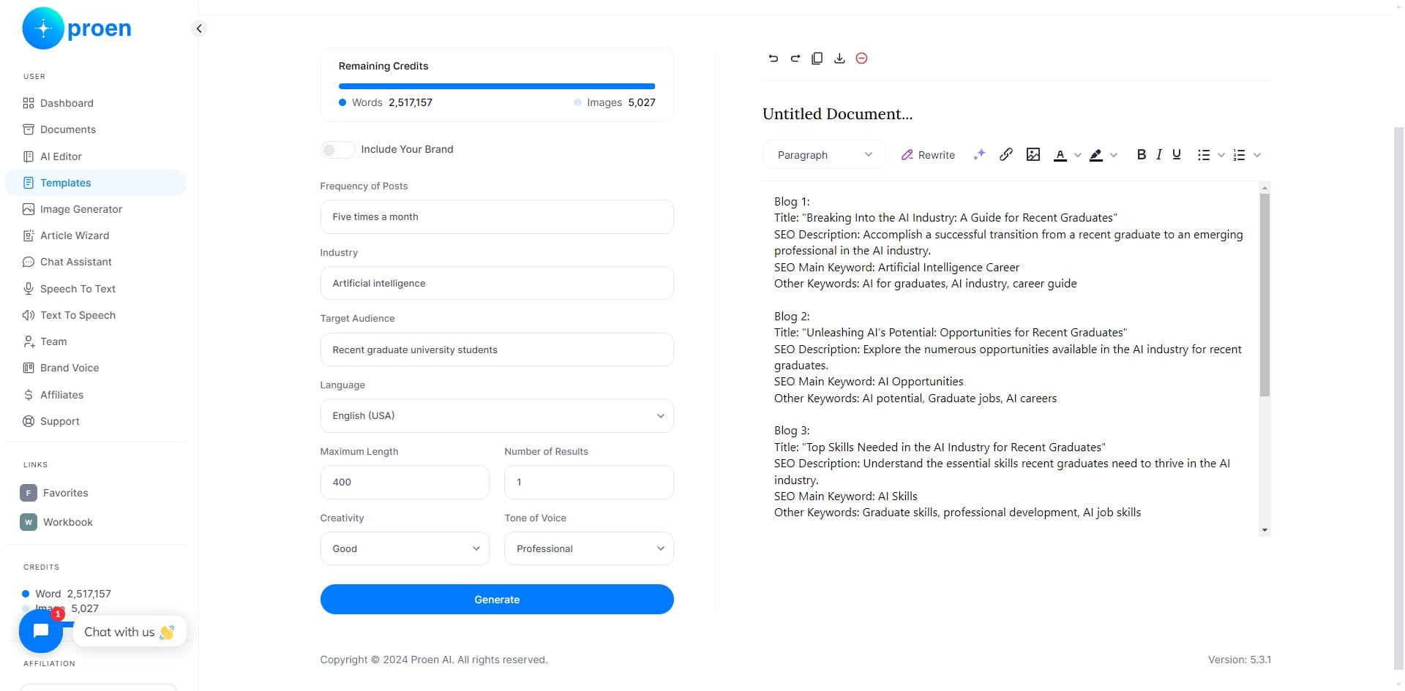Viewport: 1405px width, 691px height.
Task: Click the Rewrite button in the toolbar
Action: (928, 155)
